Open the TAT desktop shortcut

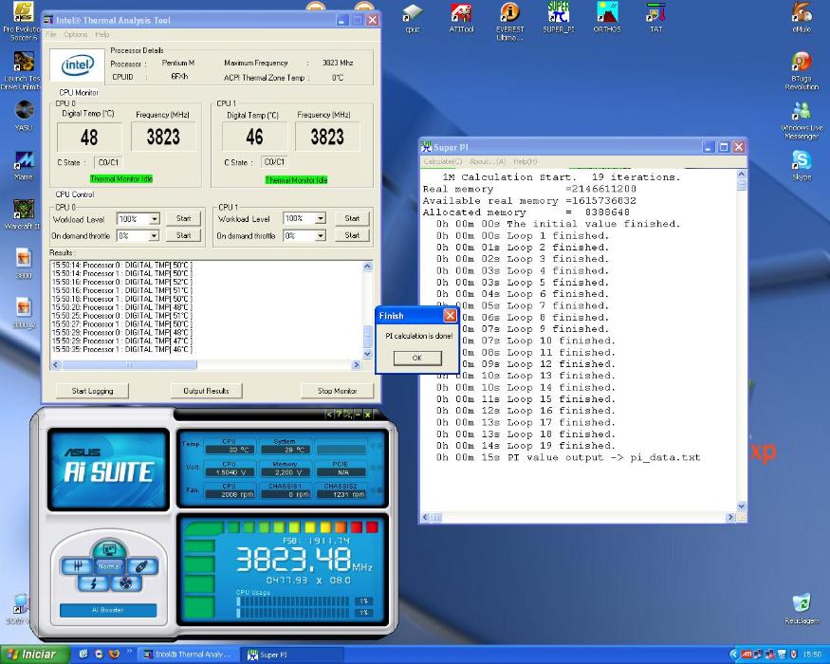[655, 17]
